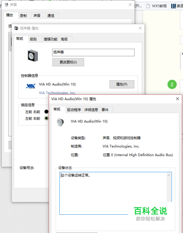The image size is (183, 233).
Task: Open the 高级 tab in speaker properties
Action: click(64, 39)
